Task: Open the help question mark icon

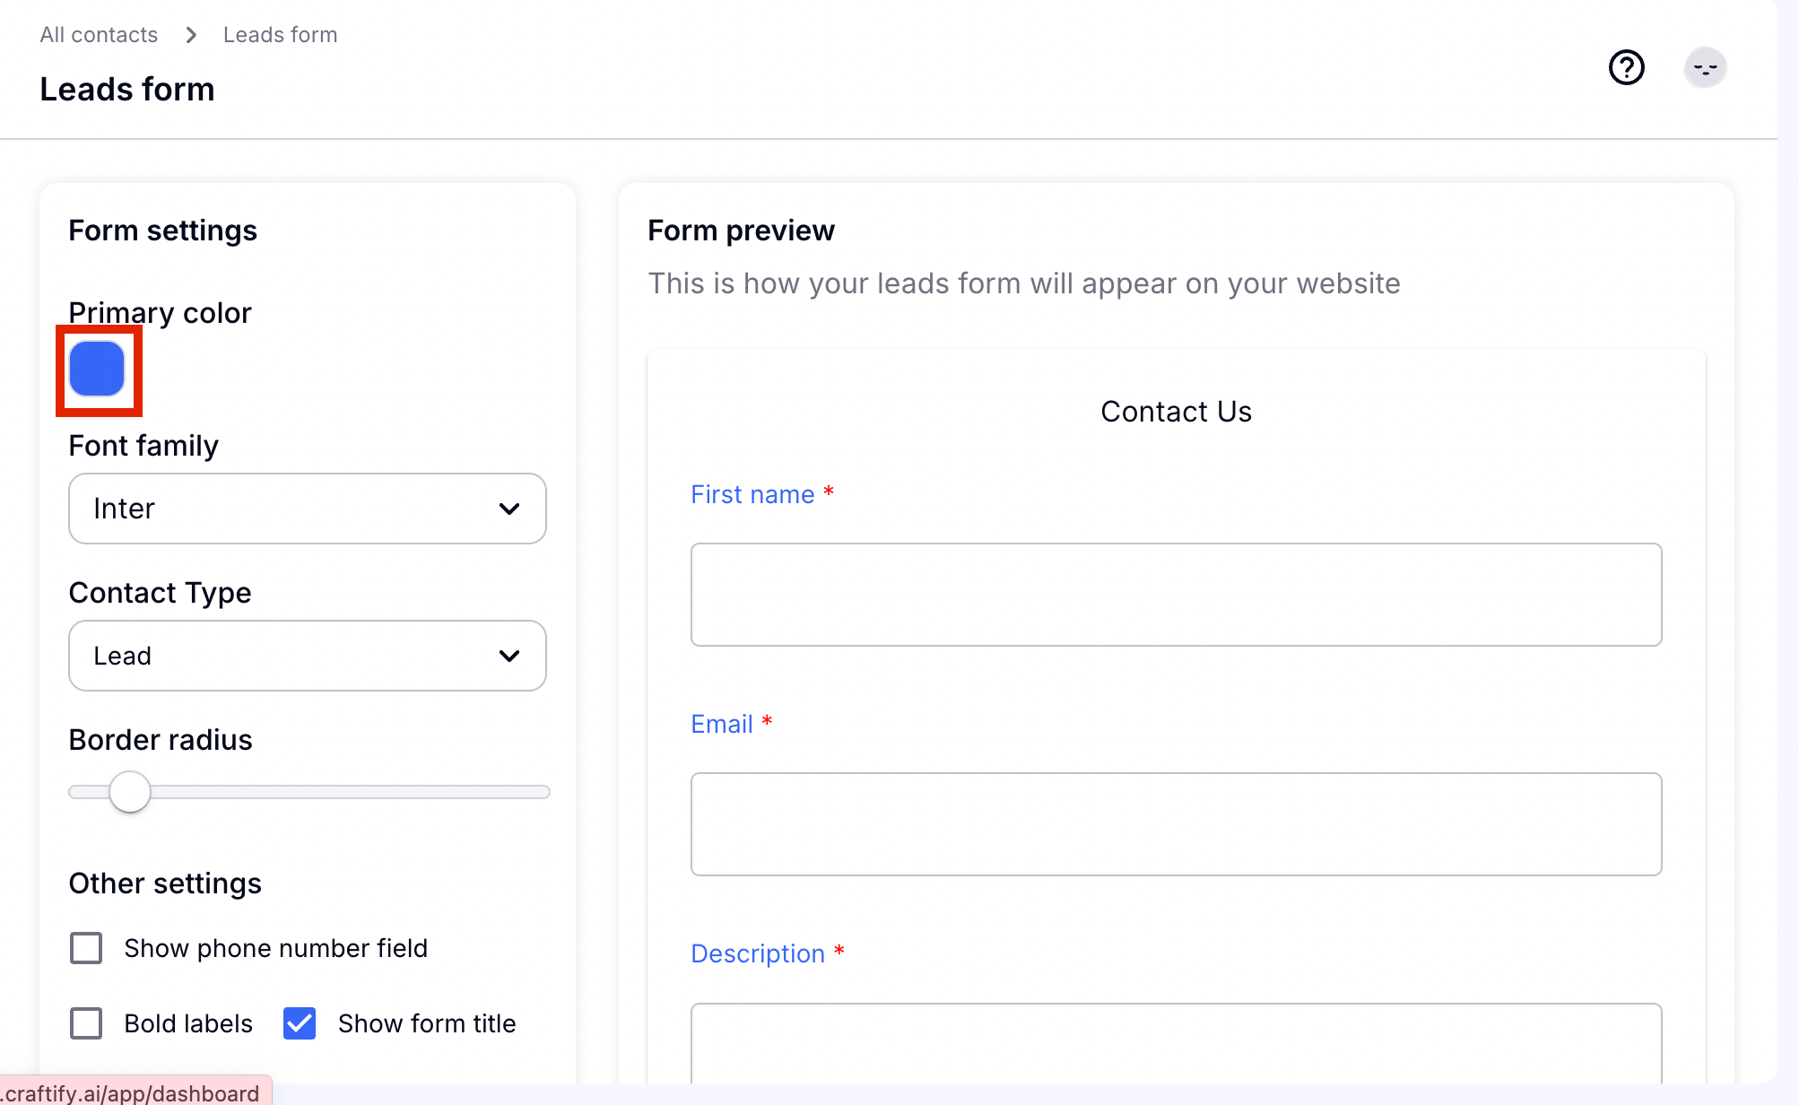Action: pos(1626,67)
